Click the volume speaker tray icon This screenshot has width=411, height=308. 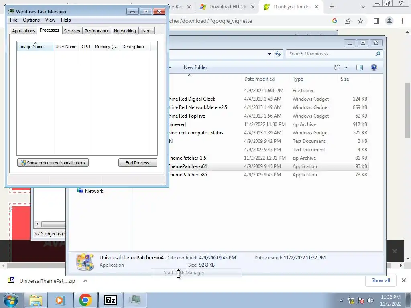[x=370, y=300]
